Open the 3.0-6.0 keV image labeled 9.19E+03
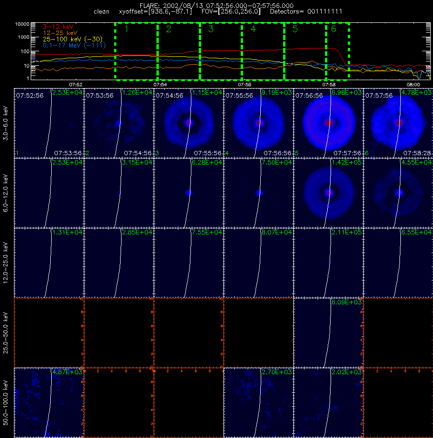433x438 pixels. pyautogui.click(x=258, y=123)
